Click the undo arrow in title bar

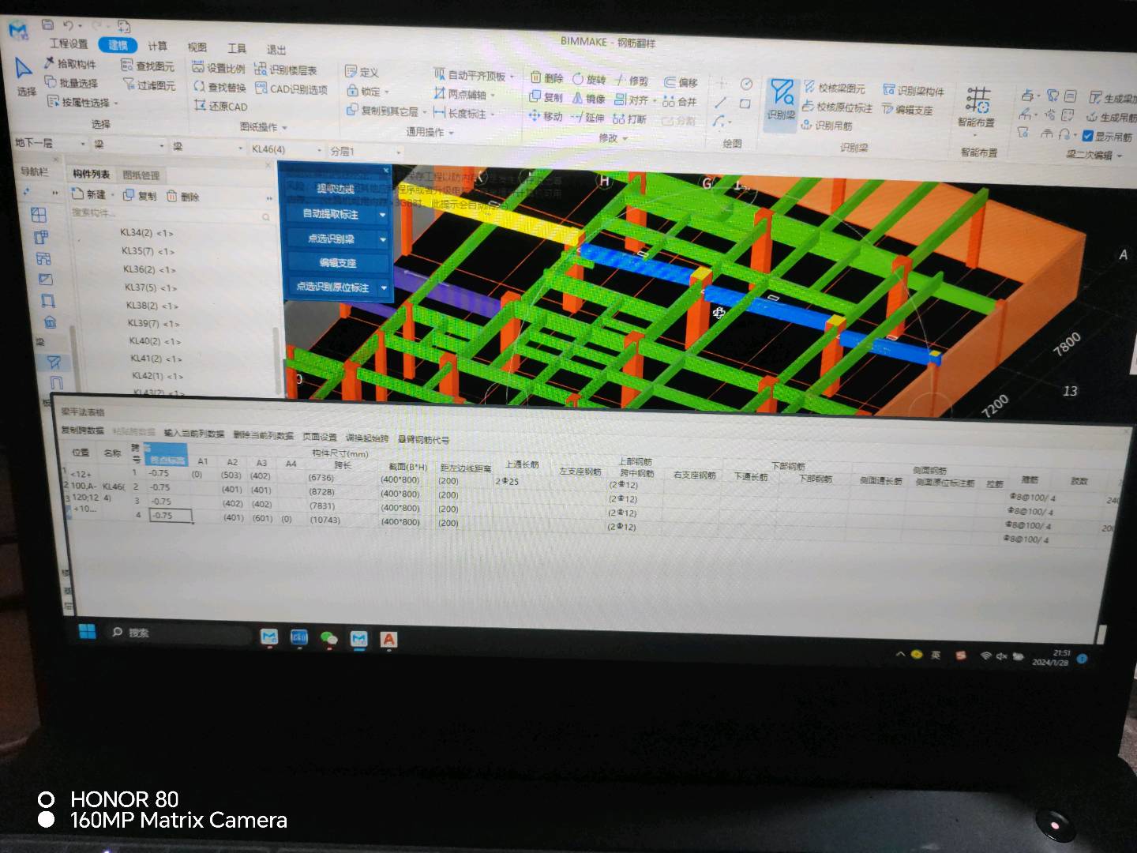(69, 26)
